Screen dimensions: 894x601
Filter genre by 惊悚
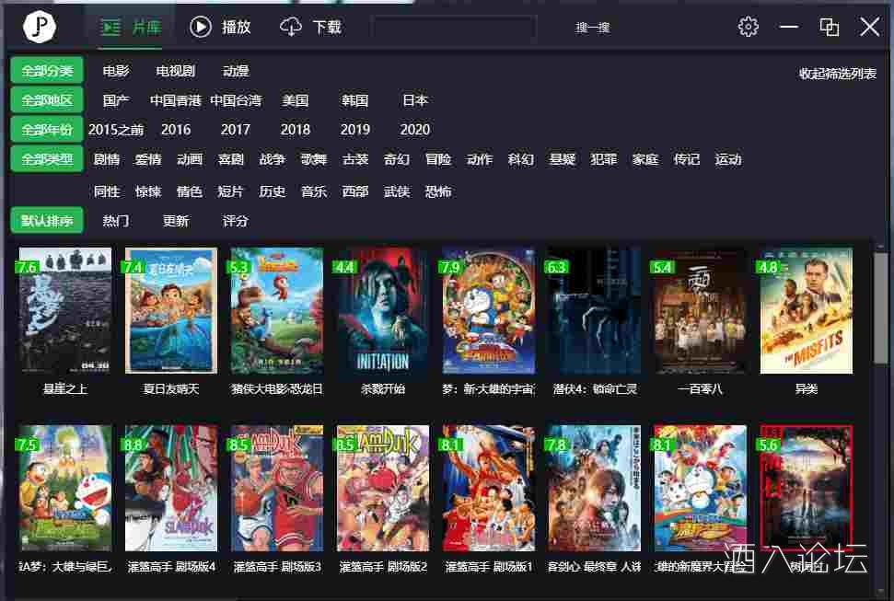[148, 191]
